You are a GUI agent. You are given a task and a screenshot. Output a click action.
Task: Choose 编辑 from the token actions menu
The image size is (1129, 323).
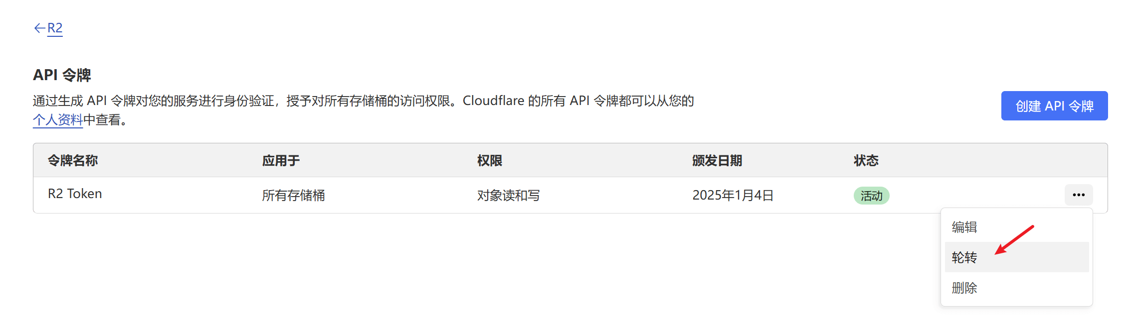(x=964, y=227)
